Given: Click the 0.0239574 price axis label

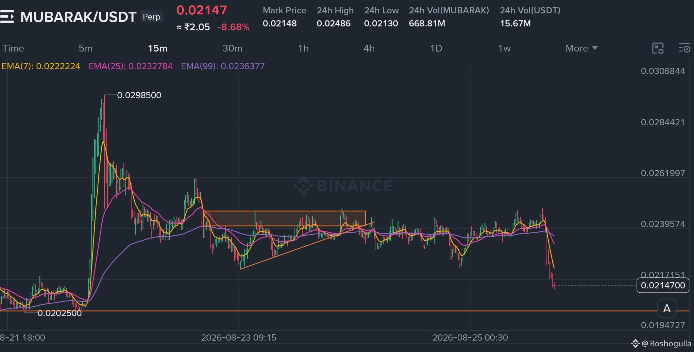Looking at the screenshot, I should pos(663,224).
